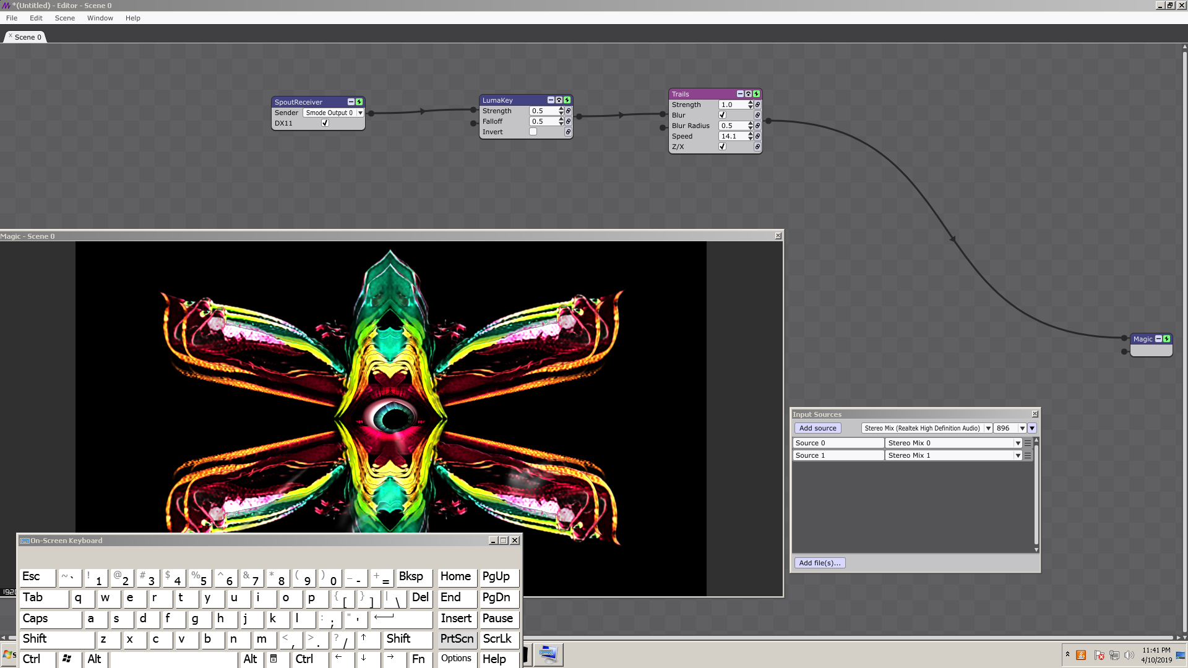
Task: Open Stereo Mix 0 source dropdown
Action: (x=953, y=443)
